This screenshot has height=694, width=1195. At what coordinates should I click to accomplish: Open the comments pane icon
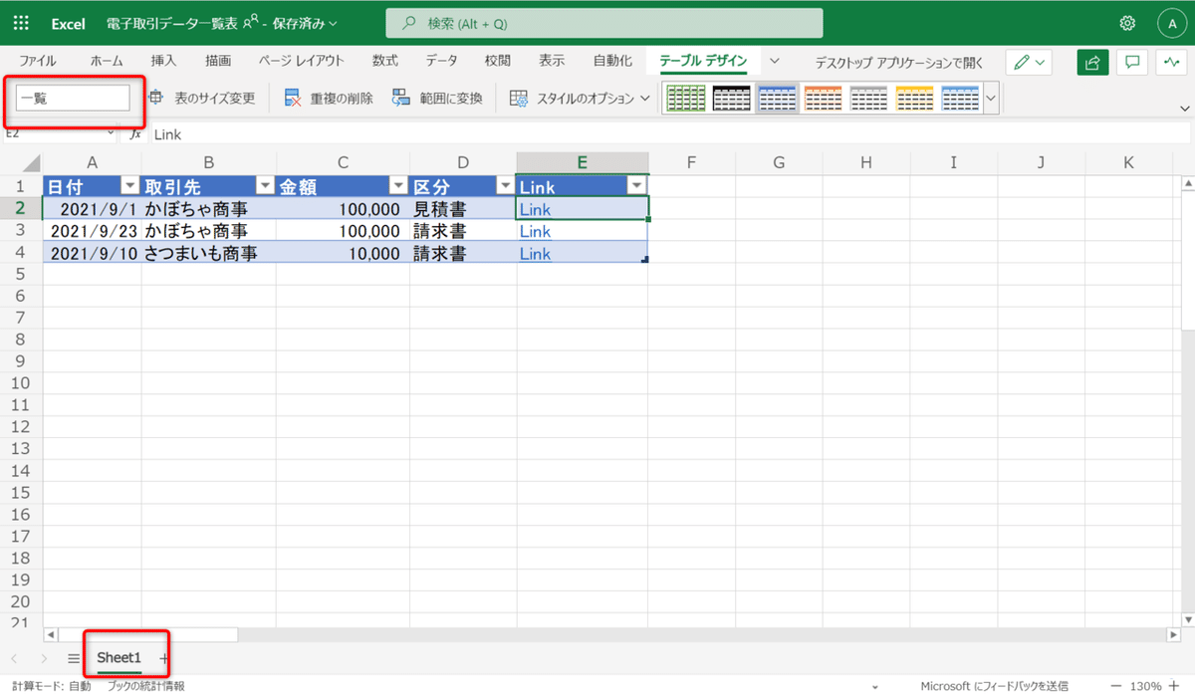tap(1132, 62)
